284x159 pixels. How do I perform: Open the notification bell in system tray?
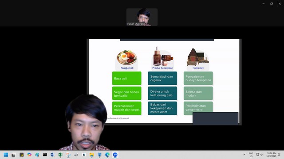pos(279,155)
